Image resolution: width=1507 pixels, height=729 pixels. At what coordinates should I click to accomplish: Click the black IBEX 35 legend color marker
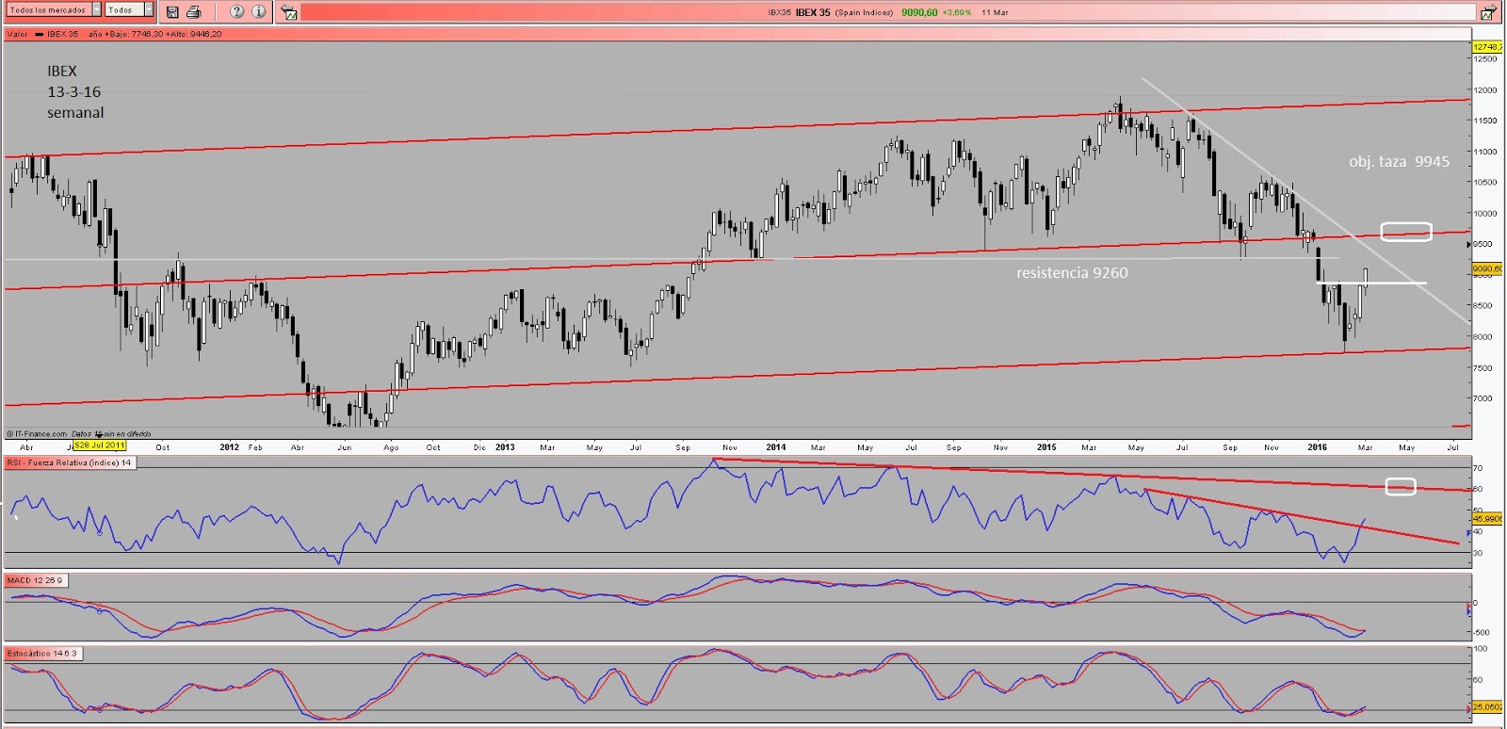point(40,34)
